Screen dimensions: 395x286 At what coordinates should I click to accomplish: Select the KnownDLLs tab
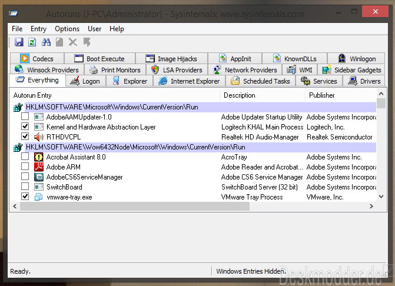click(x=295, y=58)
